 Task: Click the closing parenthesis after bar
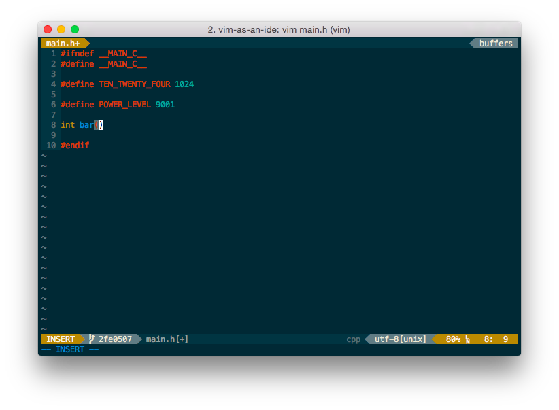pyautogui.click(x=101, y=125)
